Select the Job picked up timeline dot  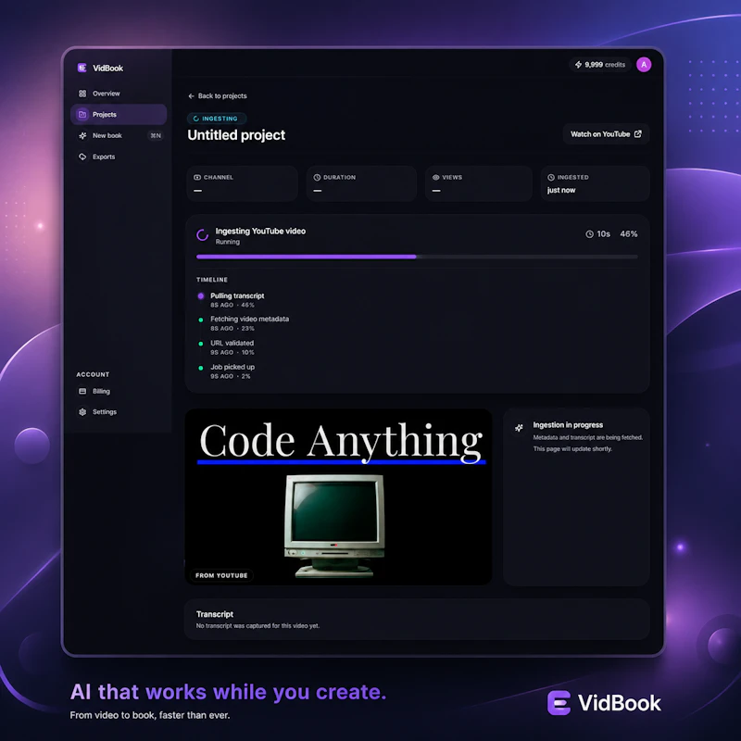[201, 368]
